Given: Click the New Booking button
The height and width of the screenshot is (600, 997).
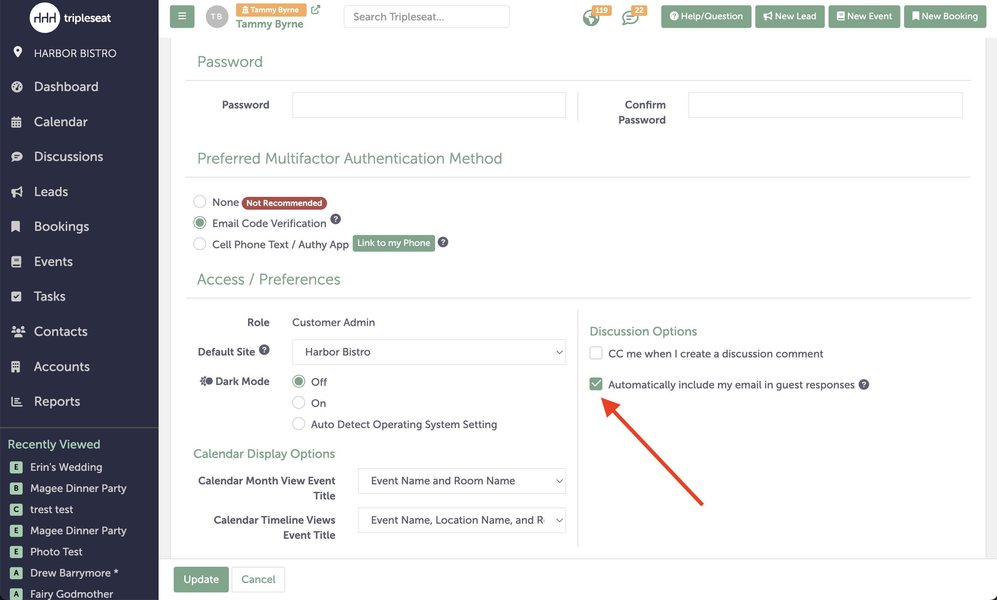Looking at the screenshot, I should coord(945,17).
